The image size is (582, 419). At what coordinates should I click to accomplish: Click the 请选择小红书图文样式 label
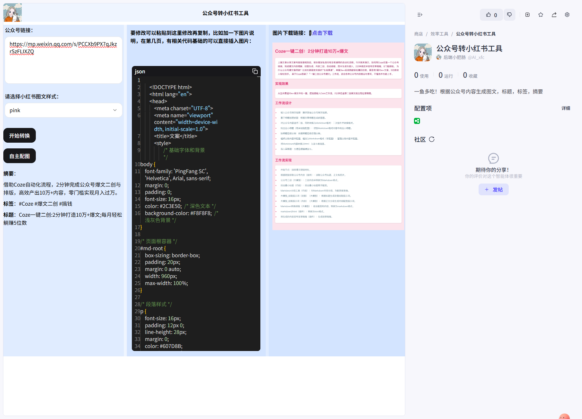[x=32, y=96]
